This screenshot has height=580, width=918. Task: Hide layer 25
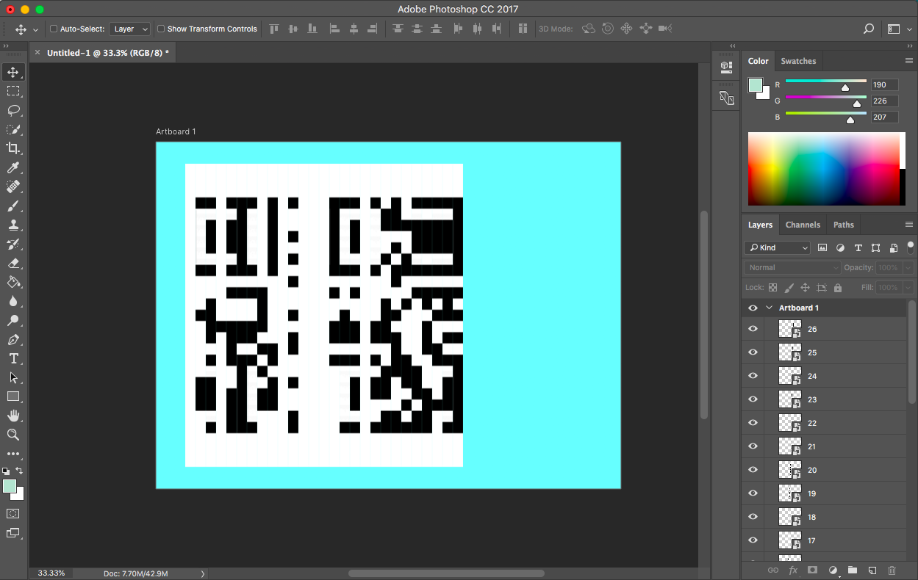point(753,352)
